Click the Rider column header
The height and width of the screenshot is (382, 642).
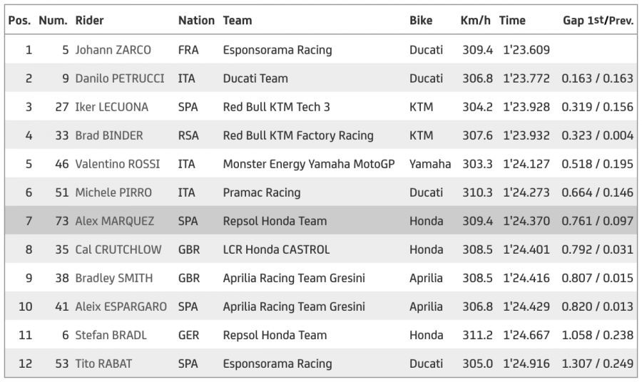89,21
